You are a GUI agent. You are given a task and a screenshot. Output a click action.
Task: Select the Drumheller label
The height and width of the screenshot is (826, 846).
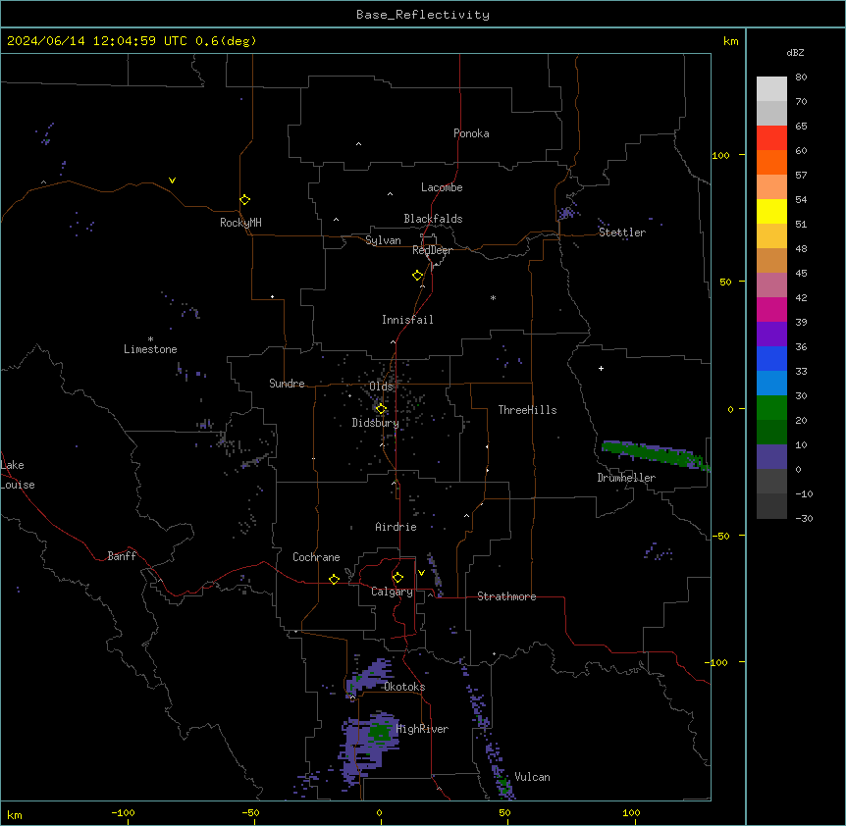[x=626, y=478]
